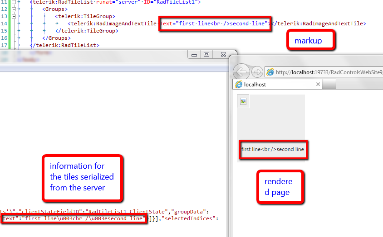383x237 pixels.
Task: Click the rendered tile text 'first line<br />second line'
Action: point(273,149)
